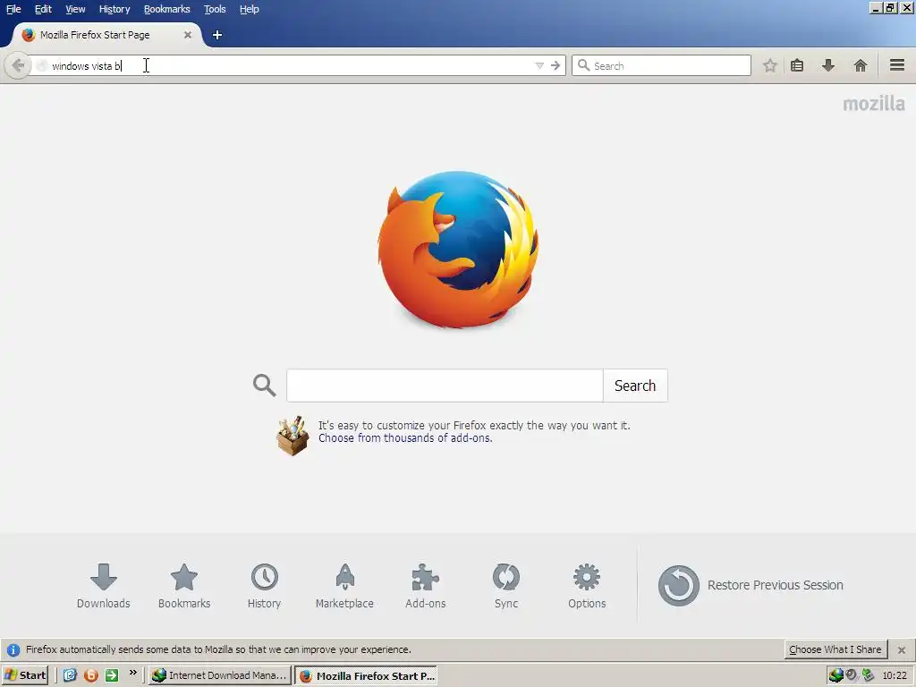Click the green arrow quick launch icon
Image resolution: width=916 pixels, height=687 pixels.
[112, 675]
